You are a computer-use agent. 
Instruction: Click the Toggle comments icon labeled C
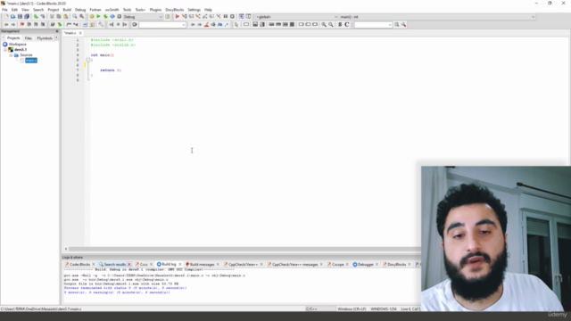pos(347,25)
